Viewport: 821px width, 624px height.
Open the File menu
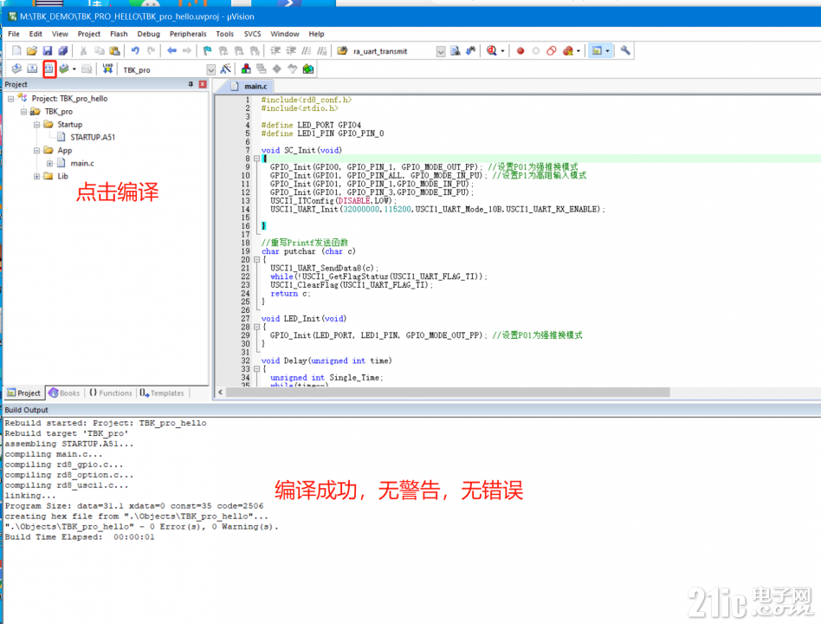click(x=14, y=34)
